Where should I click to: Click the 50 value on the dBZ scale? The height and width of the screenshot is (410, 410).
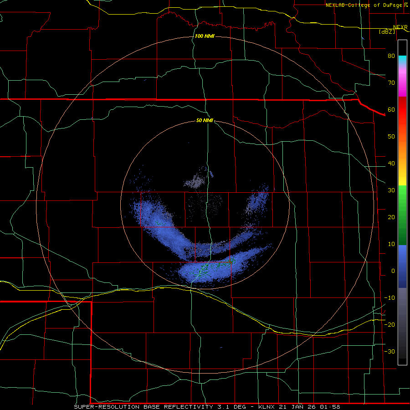[x=391, y=137]
